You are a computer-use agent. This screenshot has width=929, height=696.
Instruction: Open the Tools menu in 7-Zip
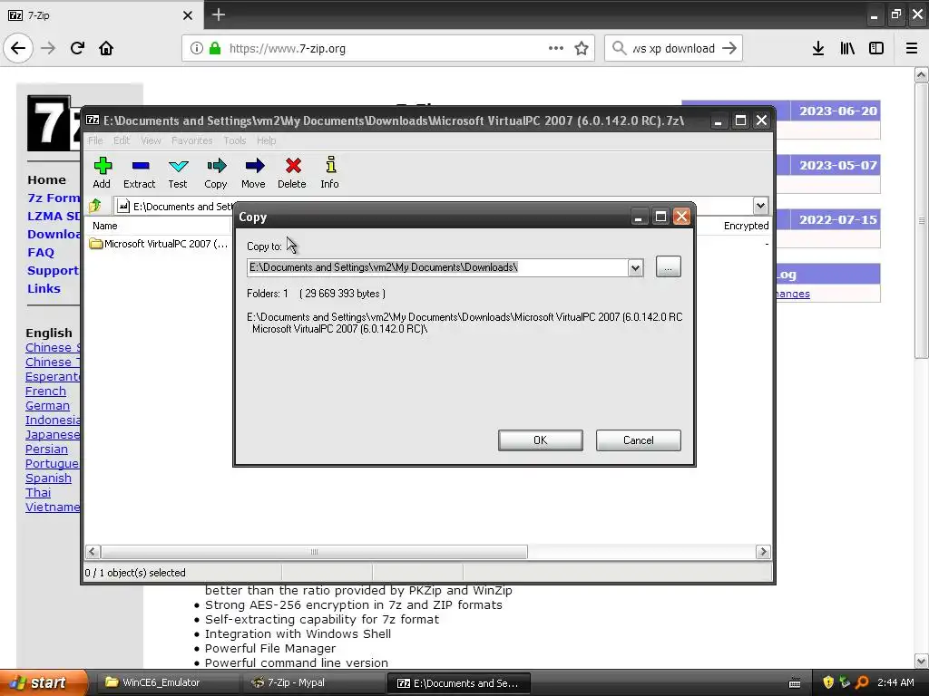(235, 140)
